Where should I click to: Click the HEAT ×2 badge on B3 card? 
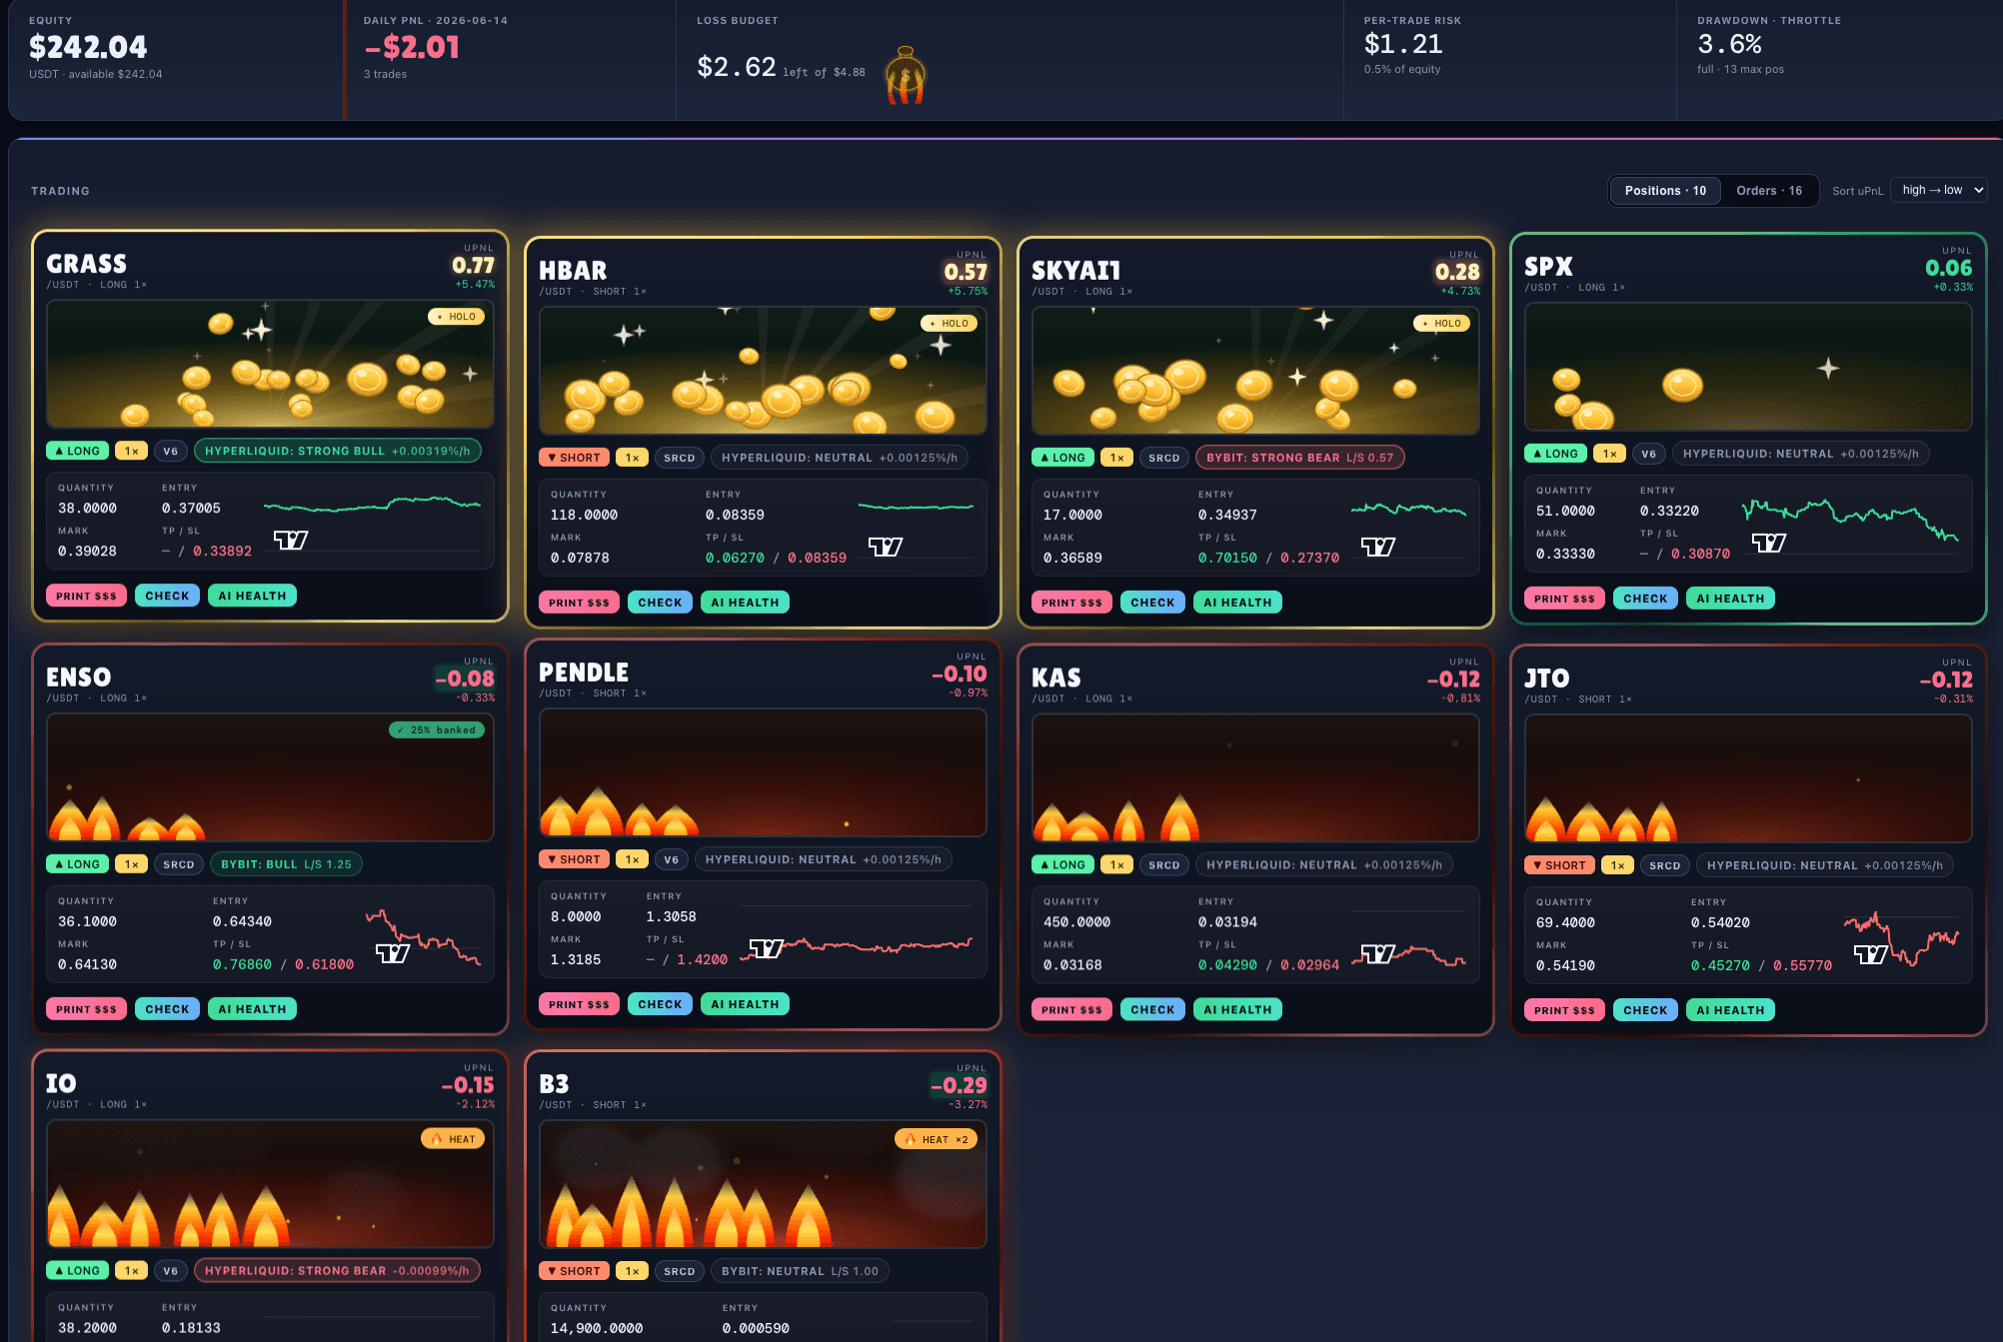pos(936,1139)
